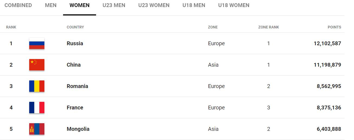This screenshot has height=140, width=354.
Task: Click the France flag icon
Action: 37,108
